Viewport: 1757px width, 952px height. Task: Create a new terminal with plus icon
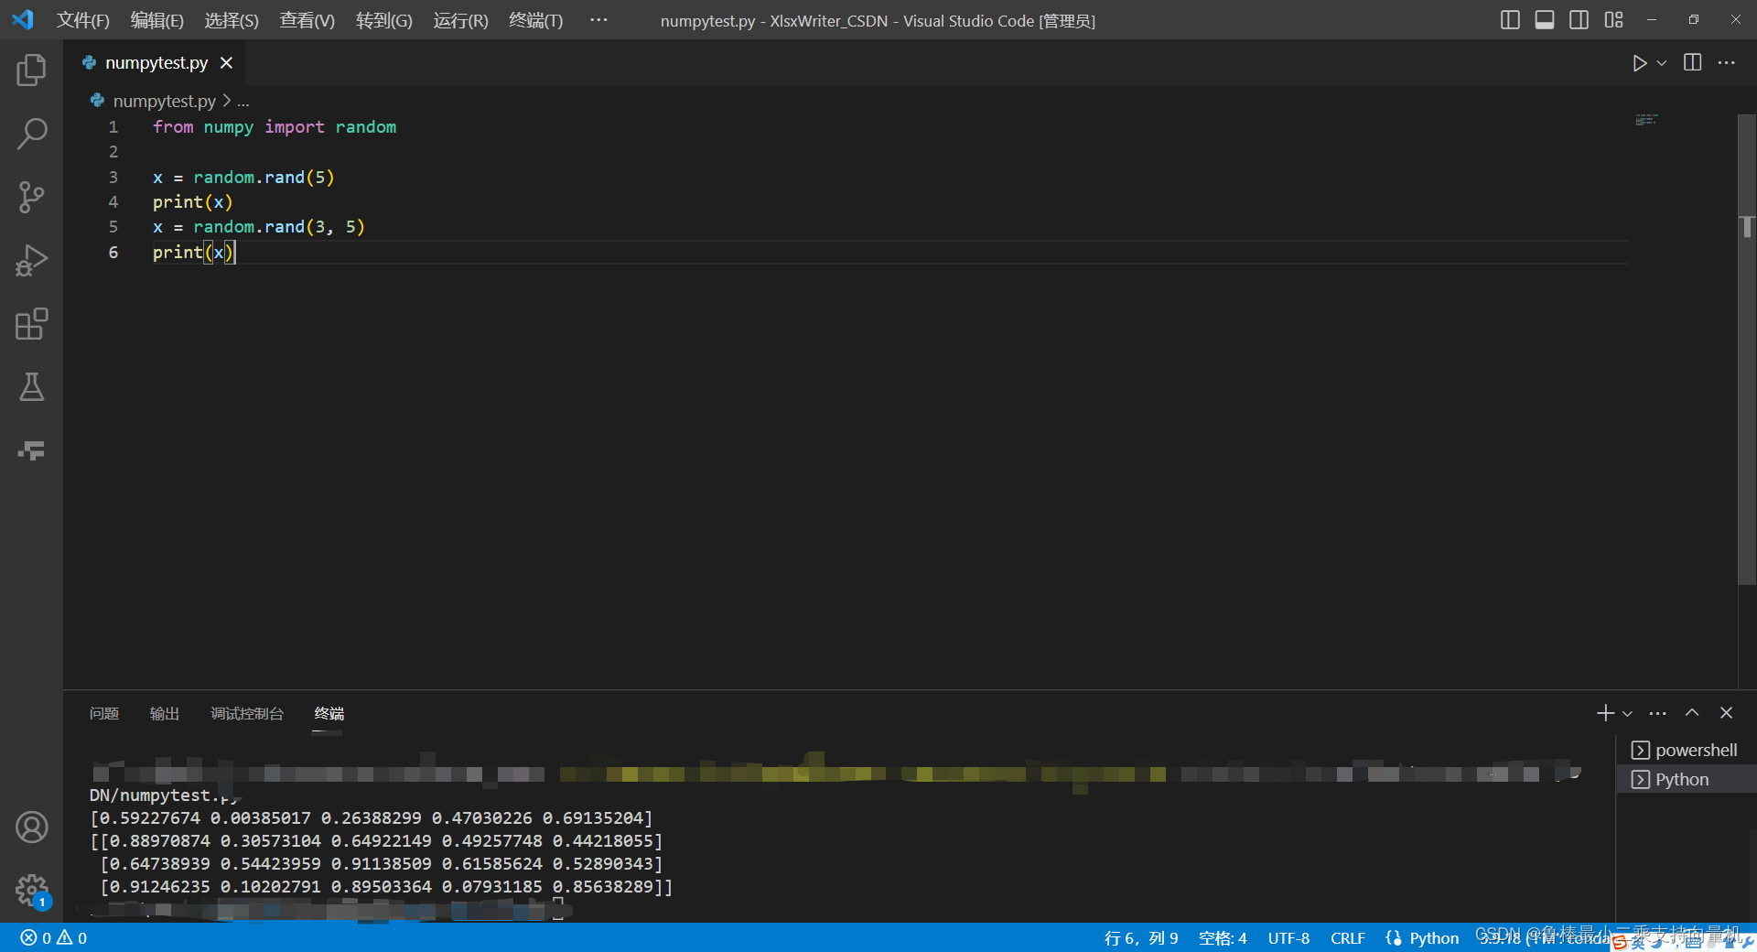(x=1605, y=713)
